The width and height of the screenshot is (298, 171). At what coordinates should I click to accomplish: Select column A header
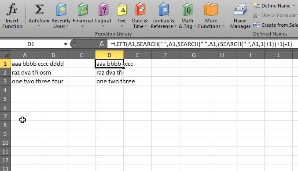(x=25, y=55)
